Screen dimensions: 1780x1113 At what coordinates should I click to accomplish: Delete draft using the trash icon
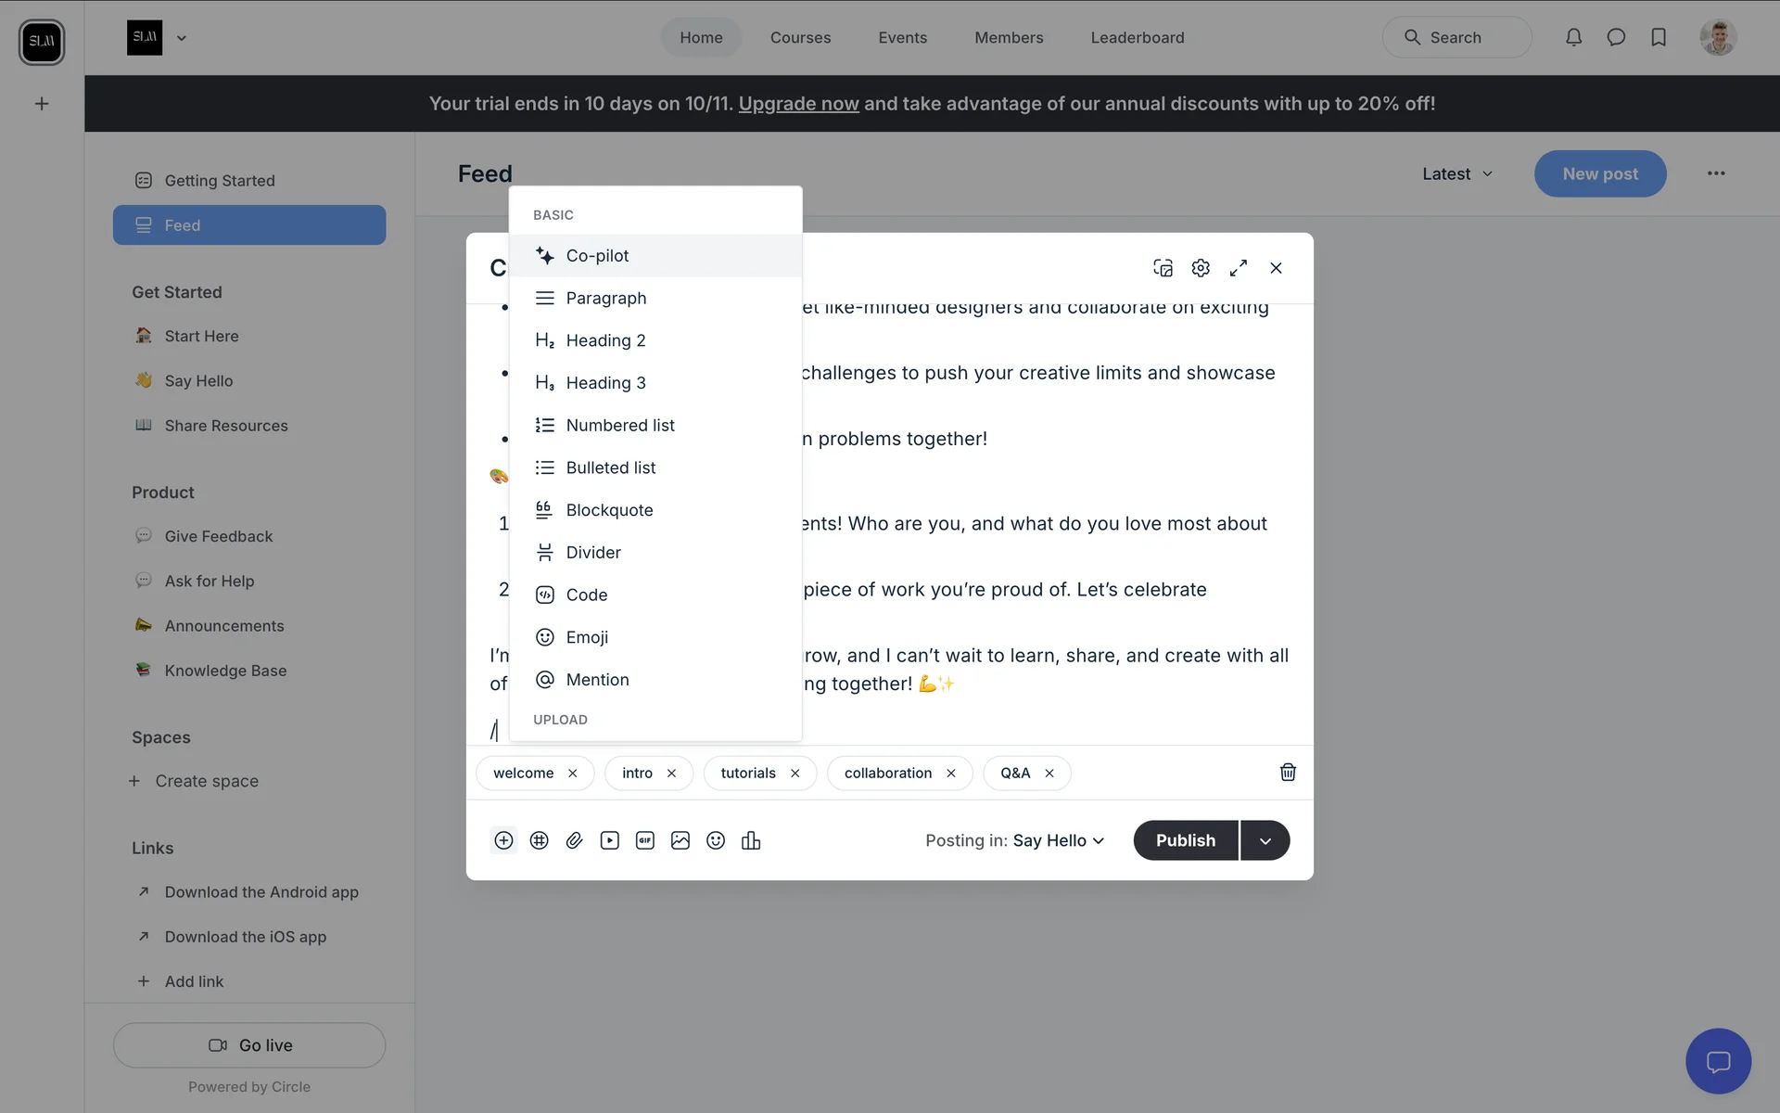click(x=1288, y=773)
